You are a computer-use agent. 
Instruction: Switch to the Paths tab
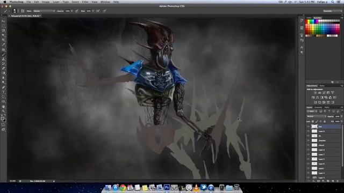(x=327, y=107)
